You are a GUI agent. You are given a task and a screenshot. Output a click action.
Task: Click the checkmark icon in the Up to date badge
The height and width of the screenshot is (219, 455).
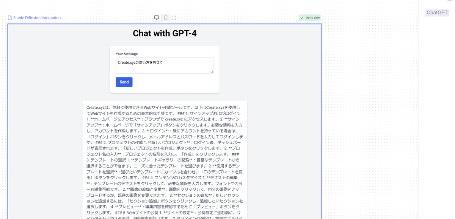point(302,18)
